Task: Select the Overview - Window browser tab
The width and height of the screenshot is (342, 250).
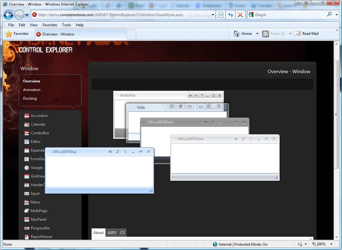Action: pyautogui.click(x=81, y=34)
